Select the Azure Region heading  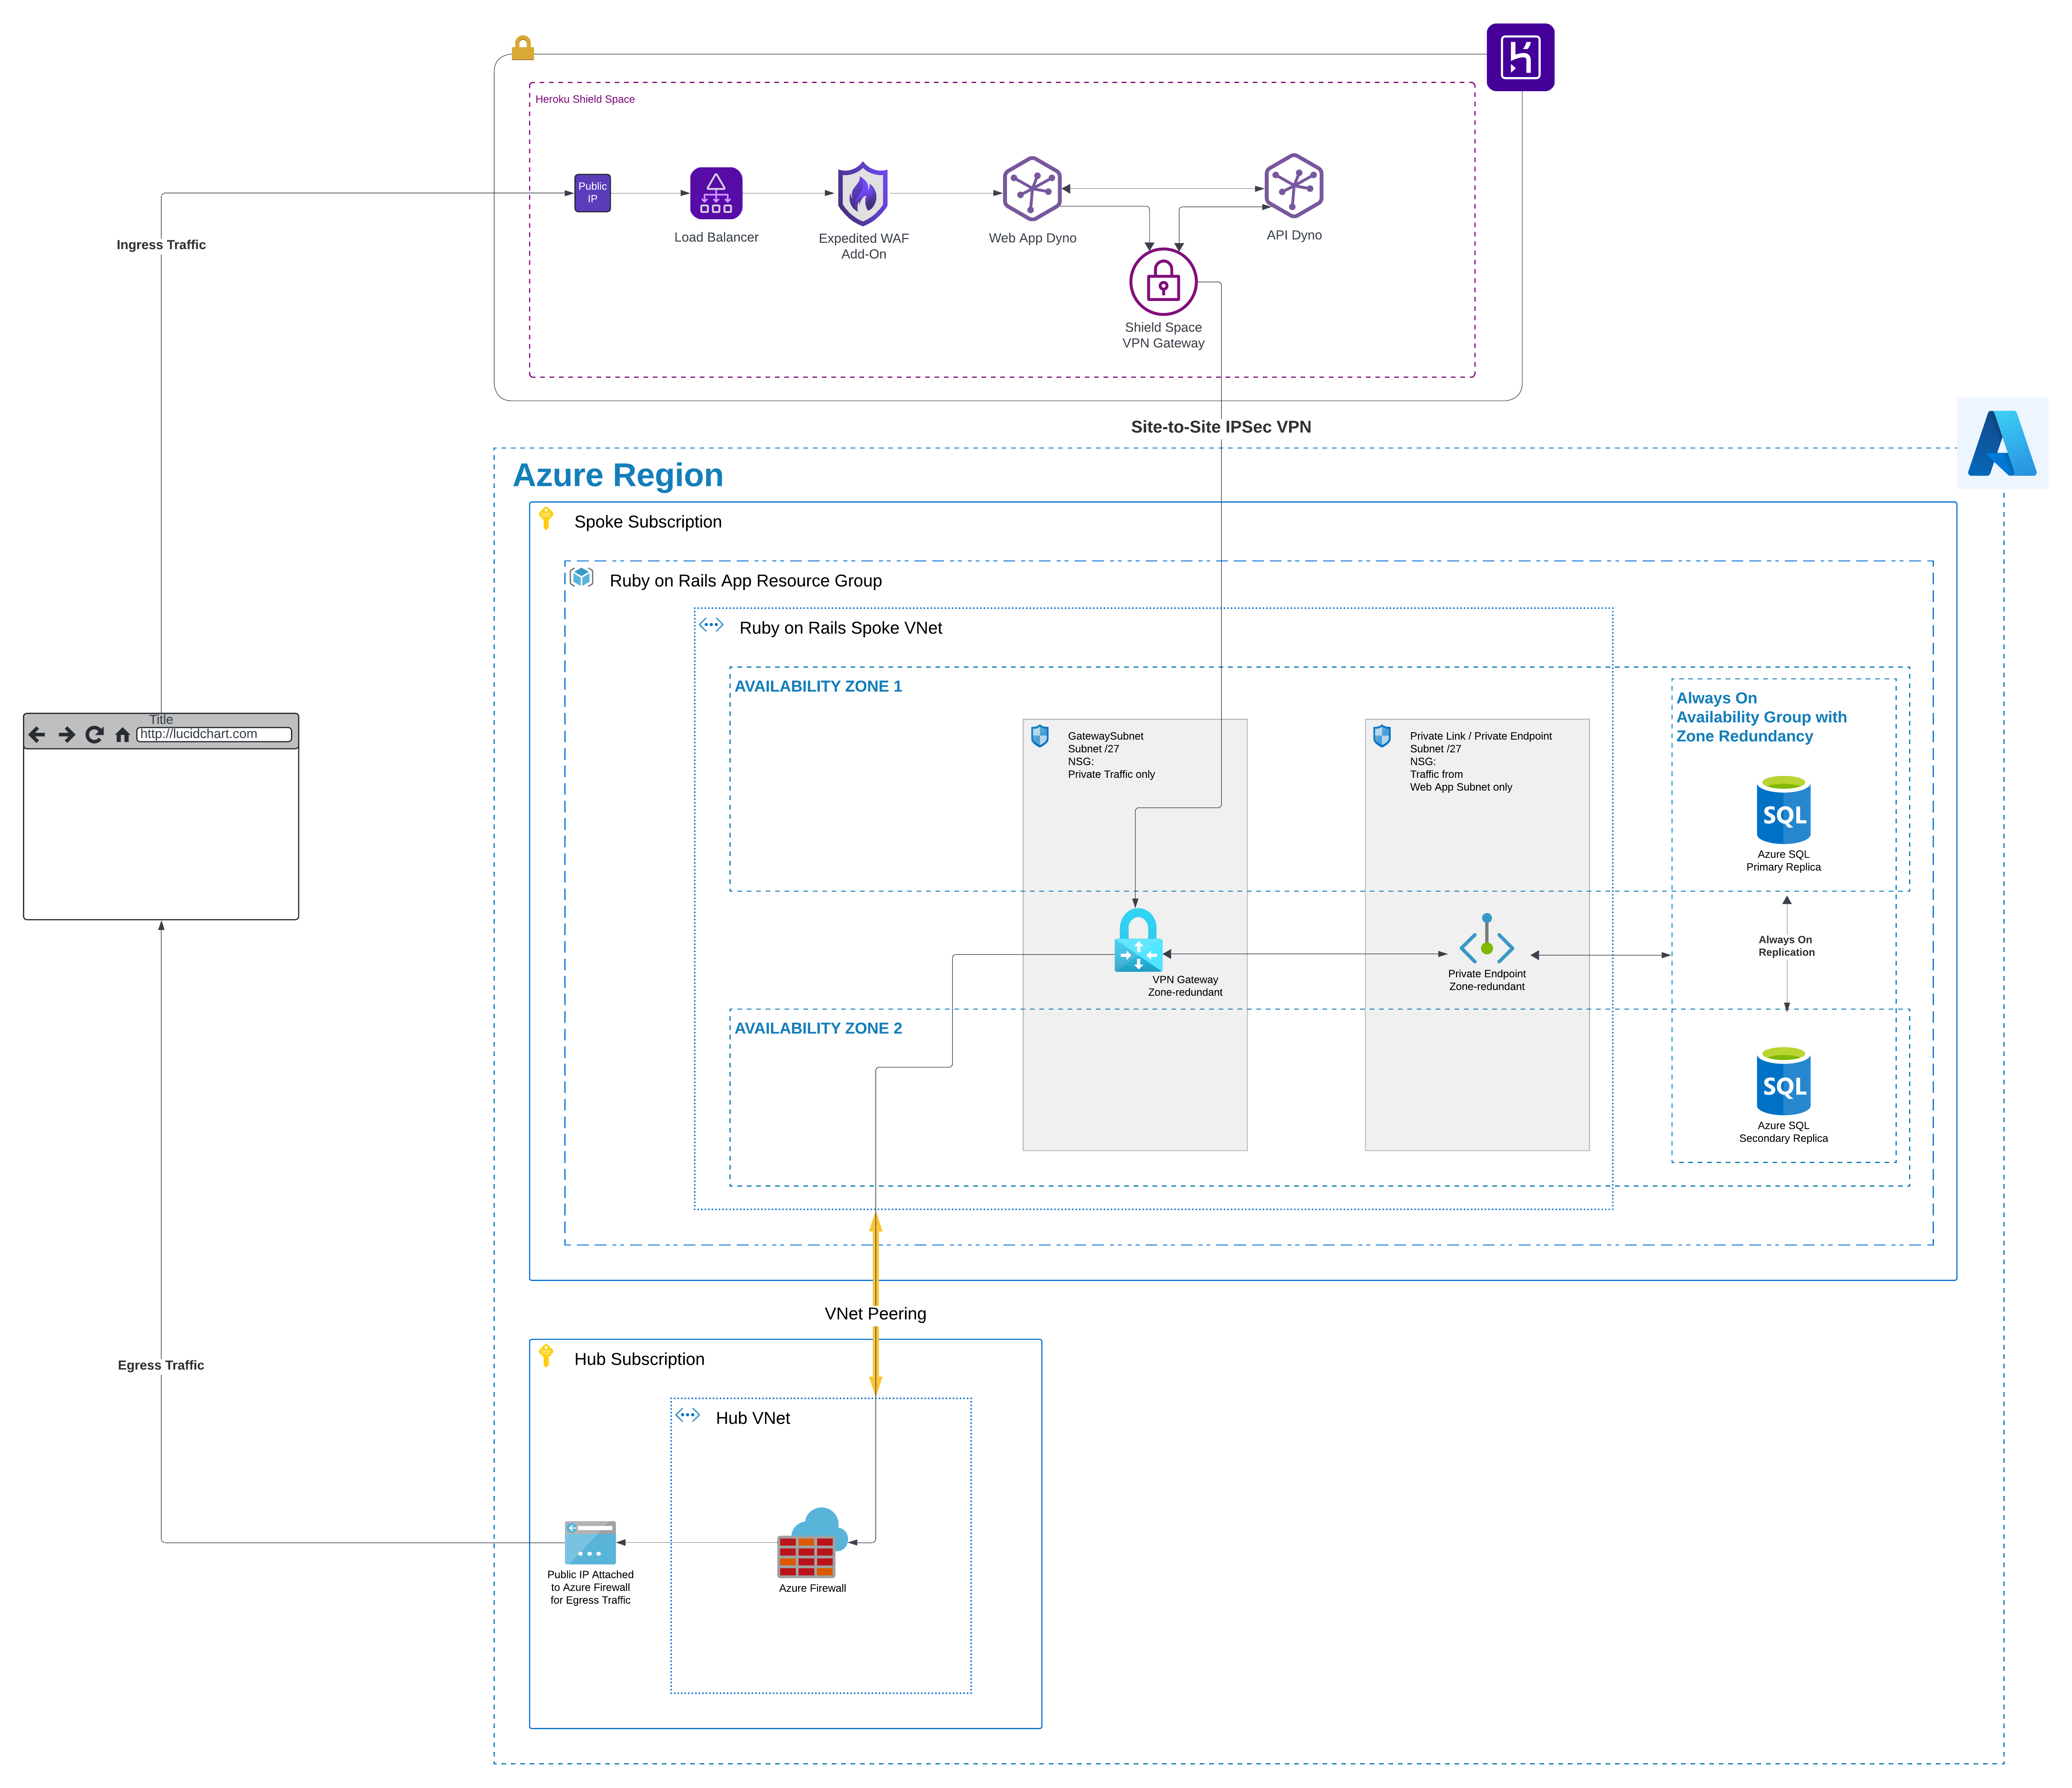click(x=618, y=475)
